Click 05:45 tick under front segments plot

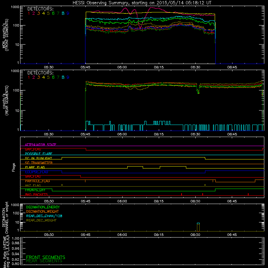click(85, 67)
